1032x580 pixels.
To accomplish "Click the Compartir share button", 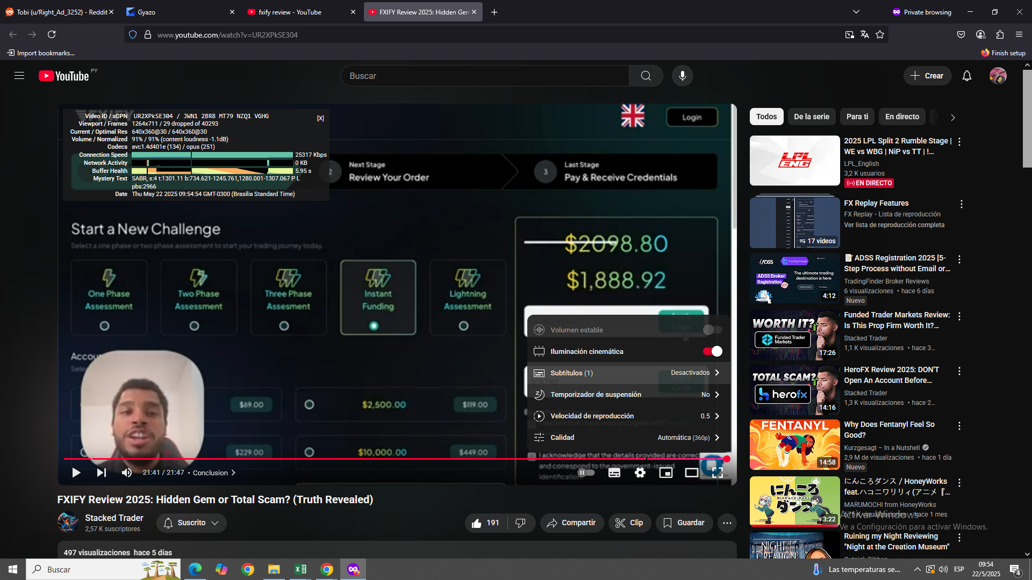I will [x=572, y=523].
